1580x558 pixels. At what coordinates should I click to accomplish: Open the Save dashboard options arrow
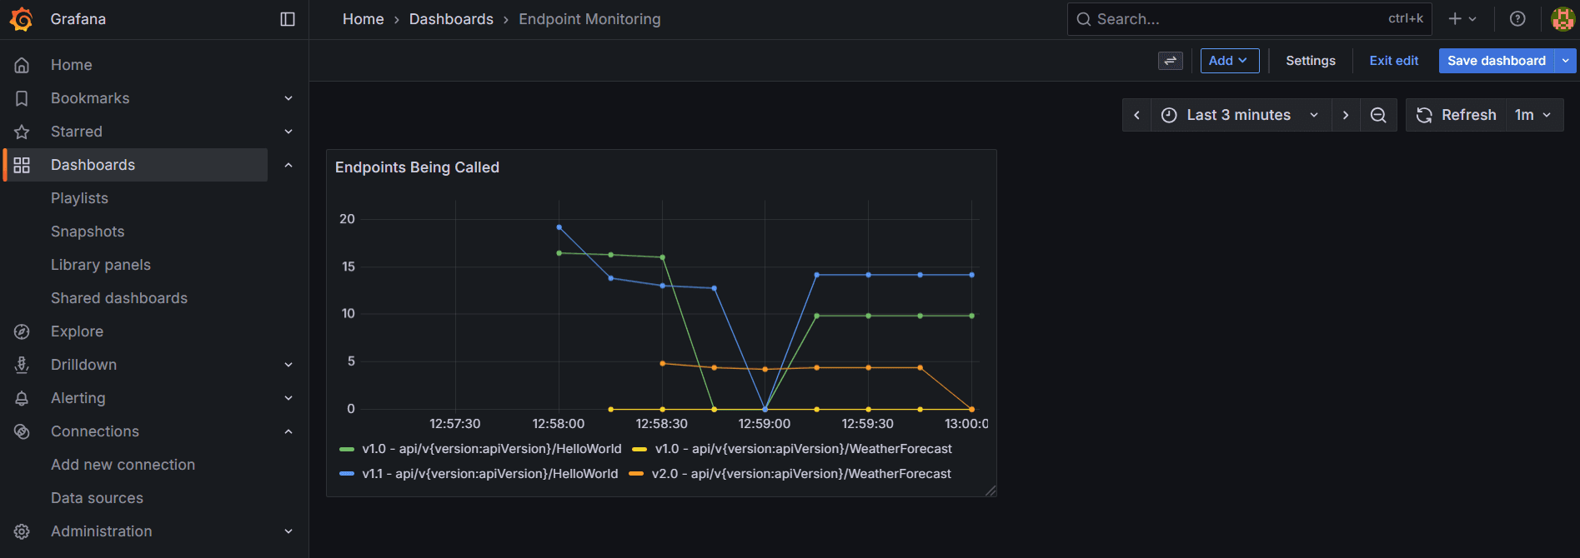pos(1566,61)
